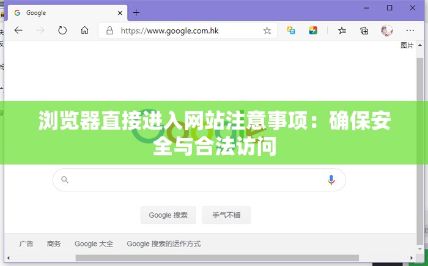Screen dimensions: 428x266
Task: Minimize the browser window
Action: click(367, 8)
